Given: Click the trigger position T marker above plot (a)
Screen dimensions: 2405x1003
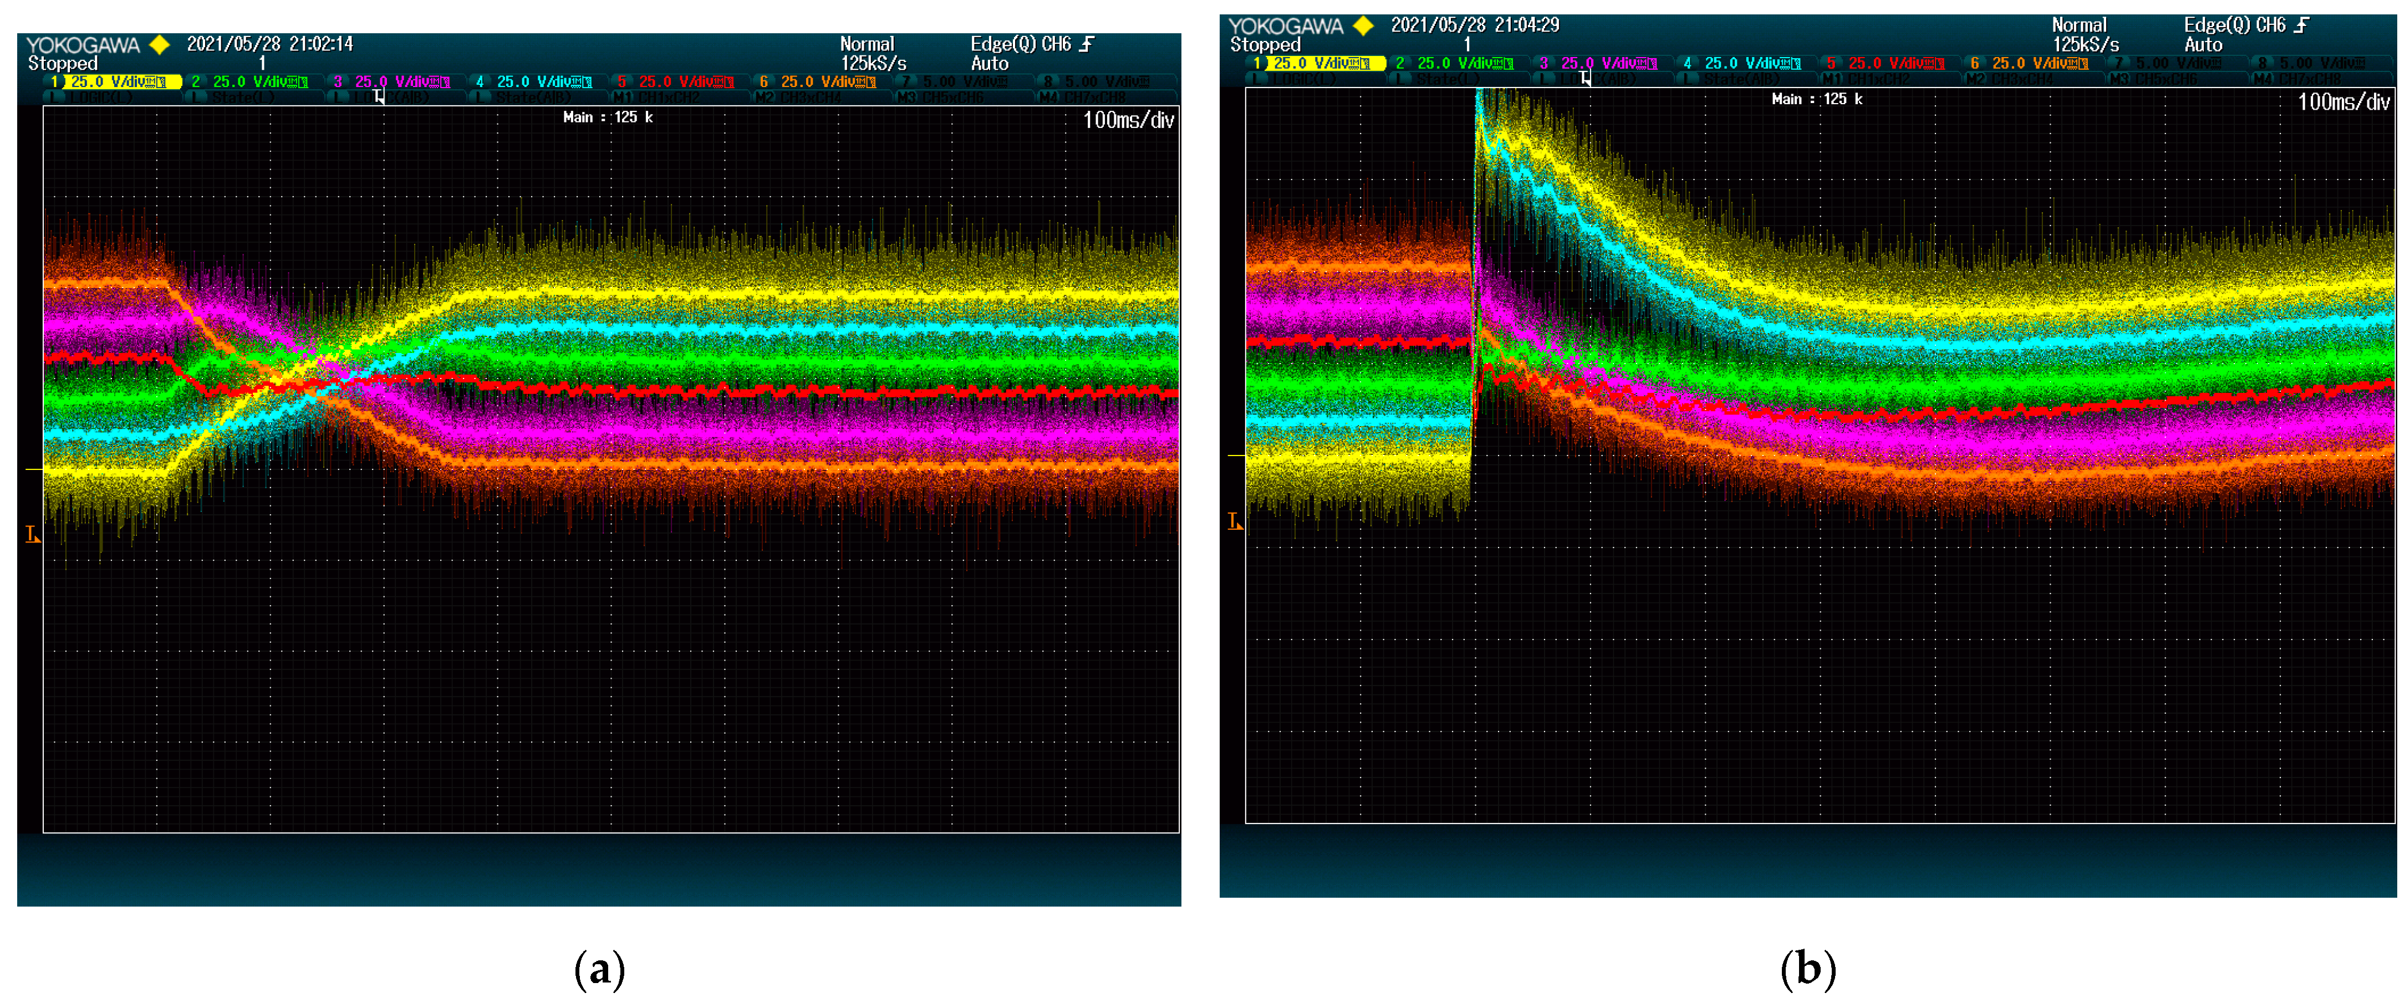Looking at the screenshot, I should tap(379, 96).
